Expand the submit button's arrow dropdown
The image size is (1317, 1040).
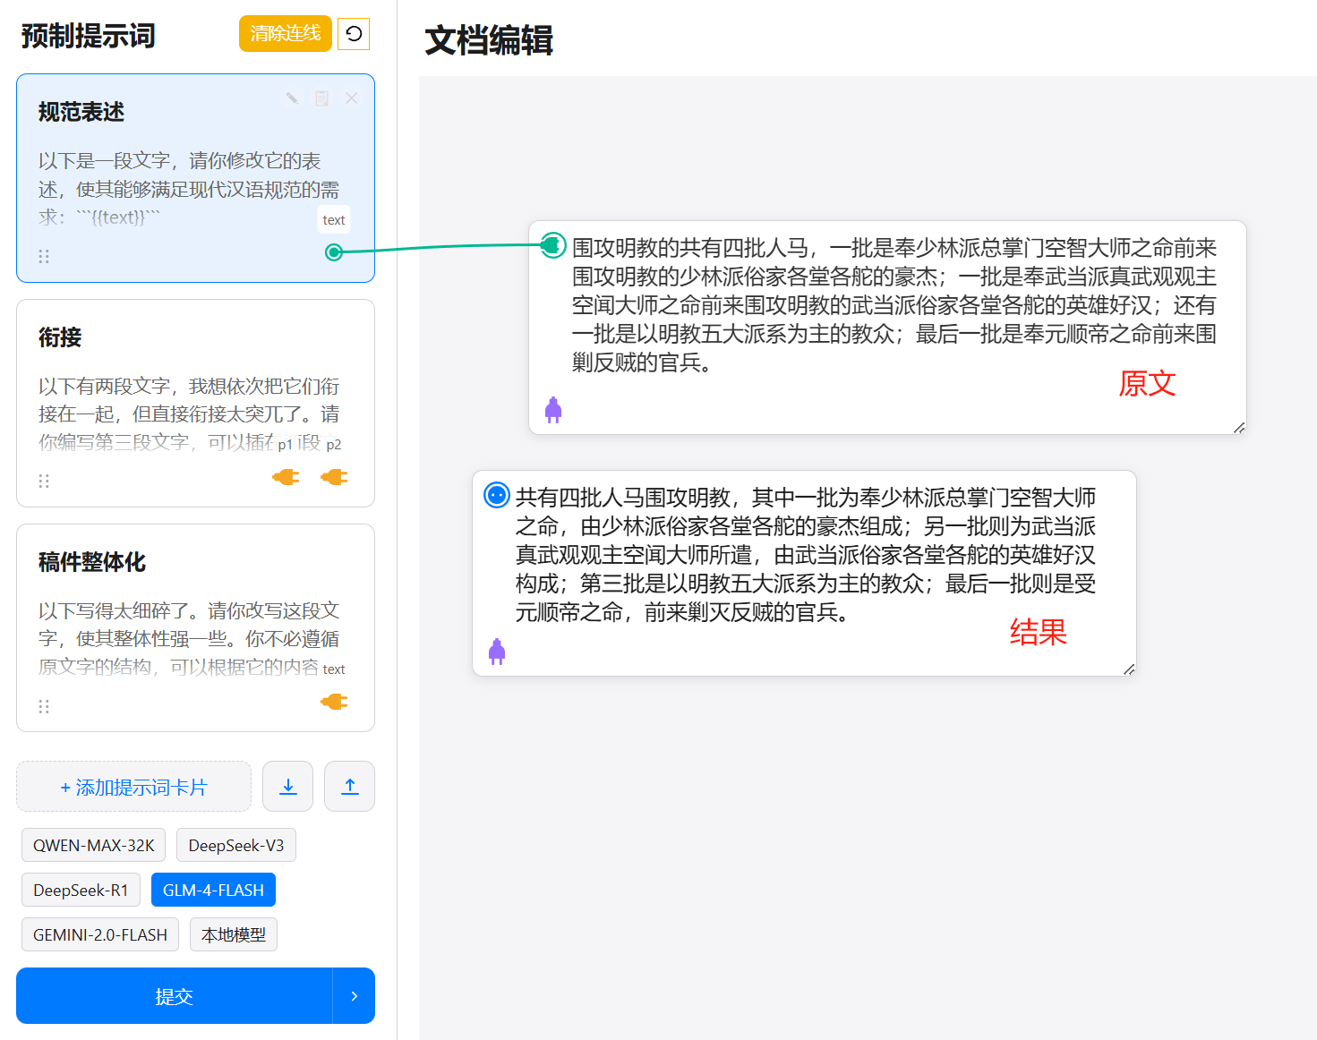coord(354,995)
